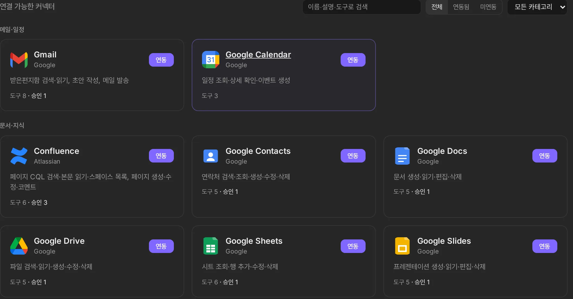Viewport: 573px width, 299px height.
Task: Click the Google Docs card title
Action: click(442, 151)
